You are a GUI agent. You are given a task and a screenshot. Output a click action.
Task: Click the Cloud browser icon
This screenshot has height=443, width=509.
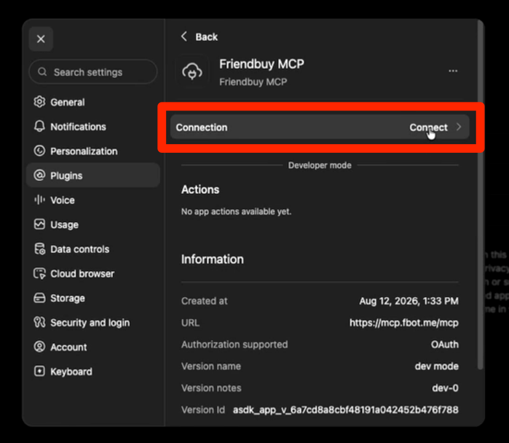click(x=39, y=274)
